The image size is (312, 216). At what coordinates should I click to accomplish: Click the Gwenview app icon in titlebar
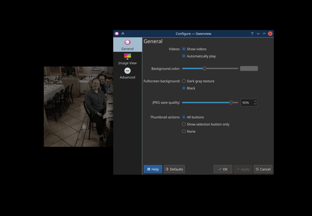pyautogui.click(x=117, y=34)
